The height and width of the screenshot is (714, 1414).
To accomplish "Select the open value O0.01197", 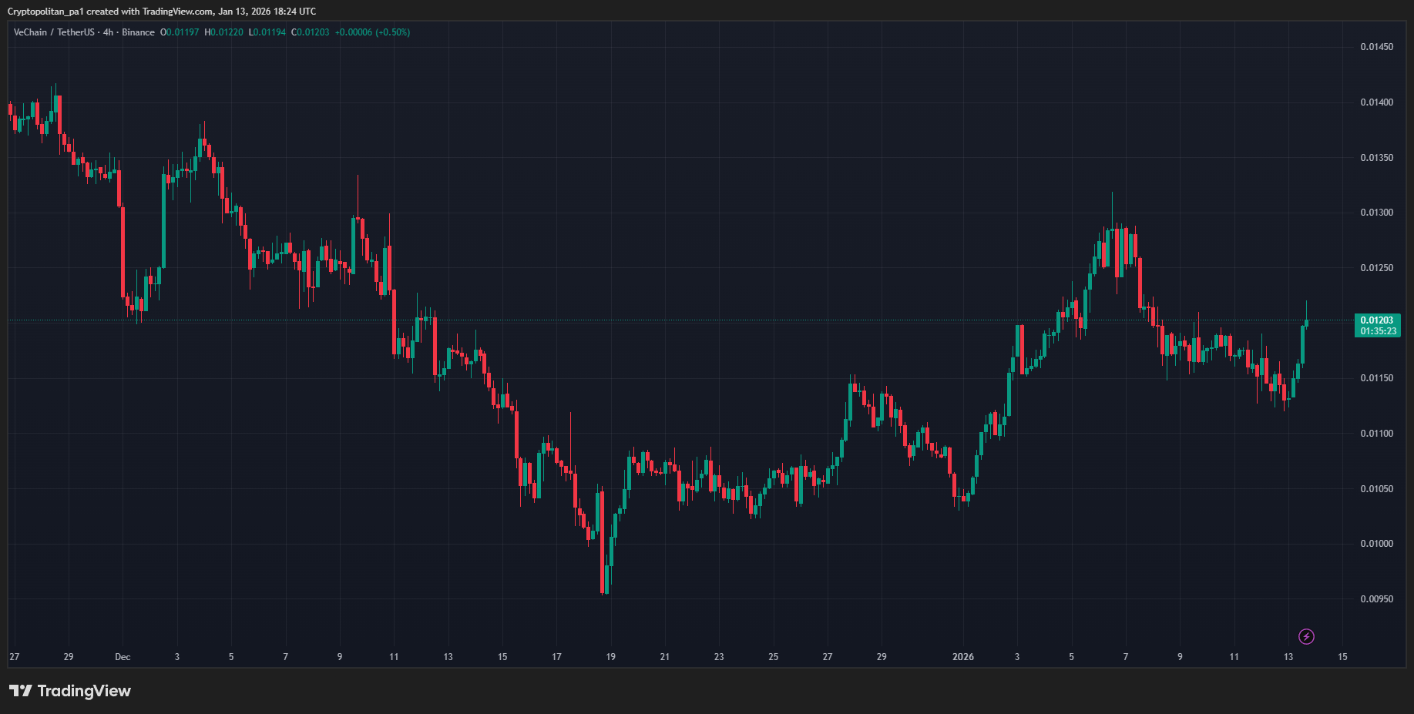I will point(180,32).
